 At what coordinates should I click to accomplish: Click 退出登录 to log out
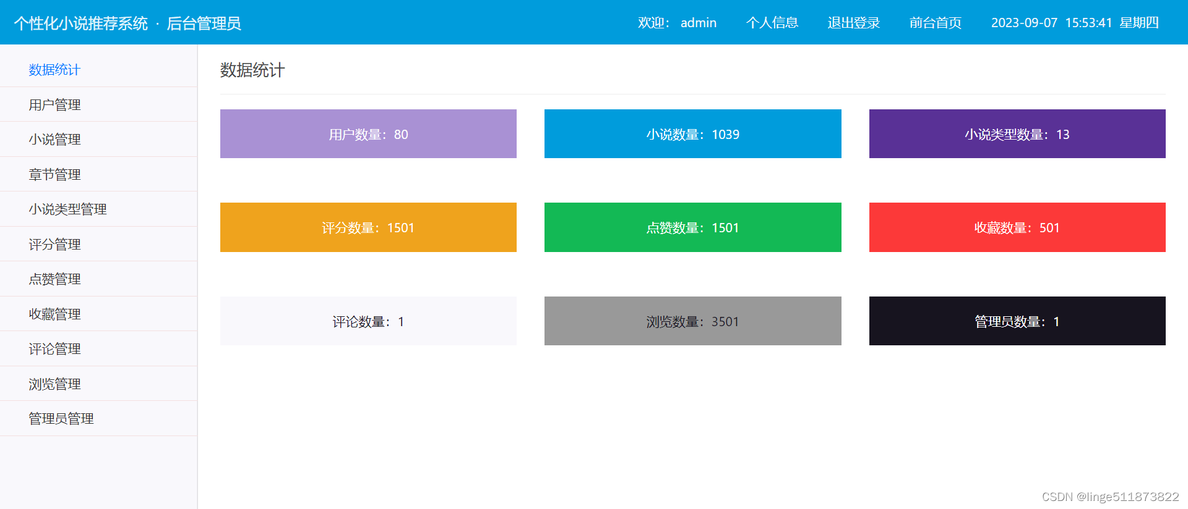tap(854, 23)
